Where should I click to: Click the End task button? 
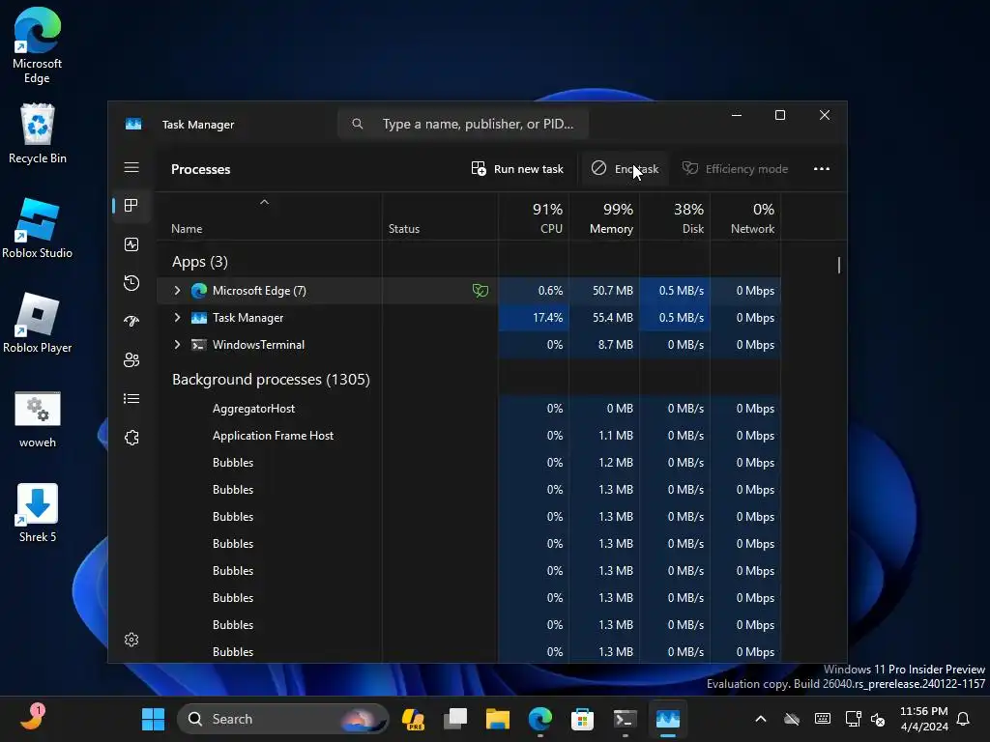(x=625, y=168)
